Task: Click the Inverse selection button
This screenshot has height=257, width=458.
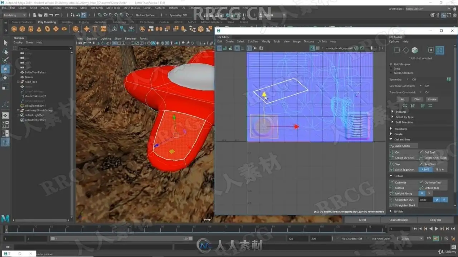Action: pyautogui.click(x=432, y=99)
